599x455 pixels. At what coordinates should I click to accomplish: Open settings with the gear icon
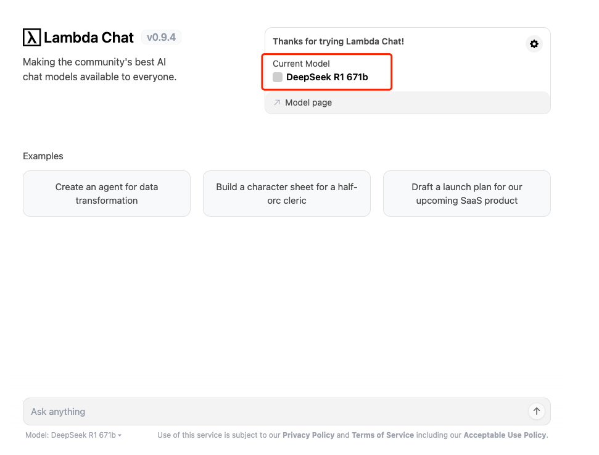[534, 44]
